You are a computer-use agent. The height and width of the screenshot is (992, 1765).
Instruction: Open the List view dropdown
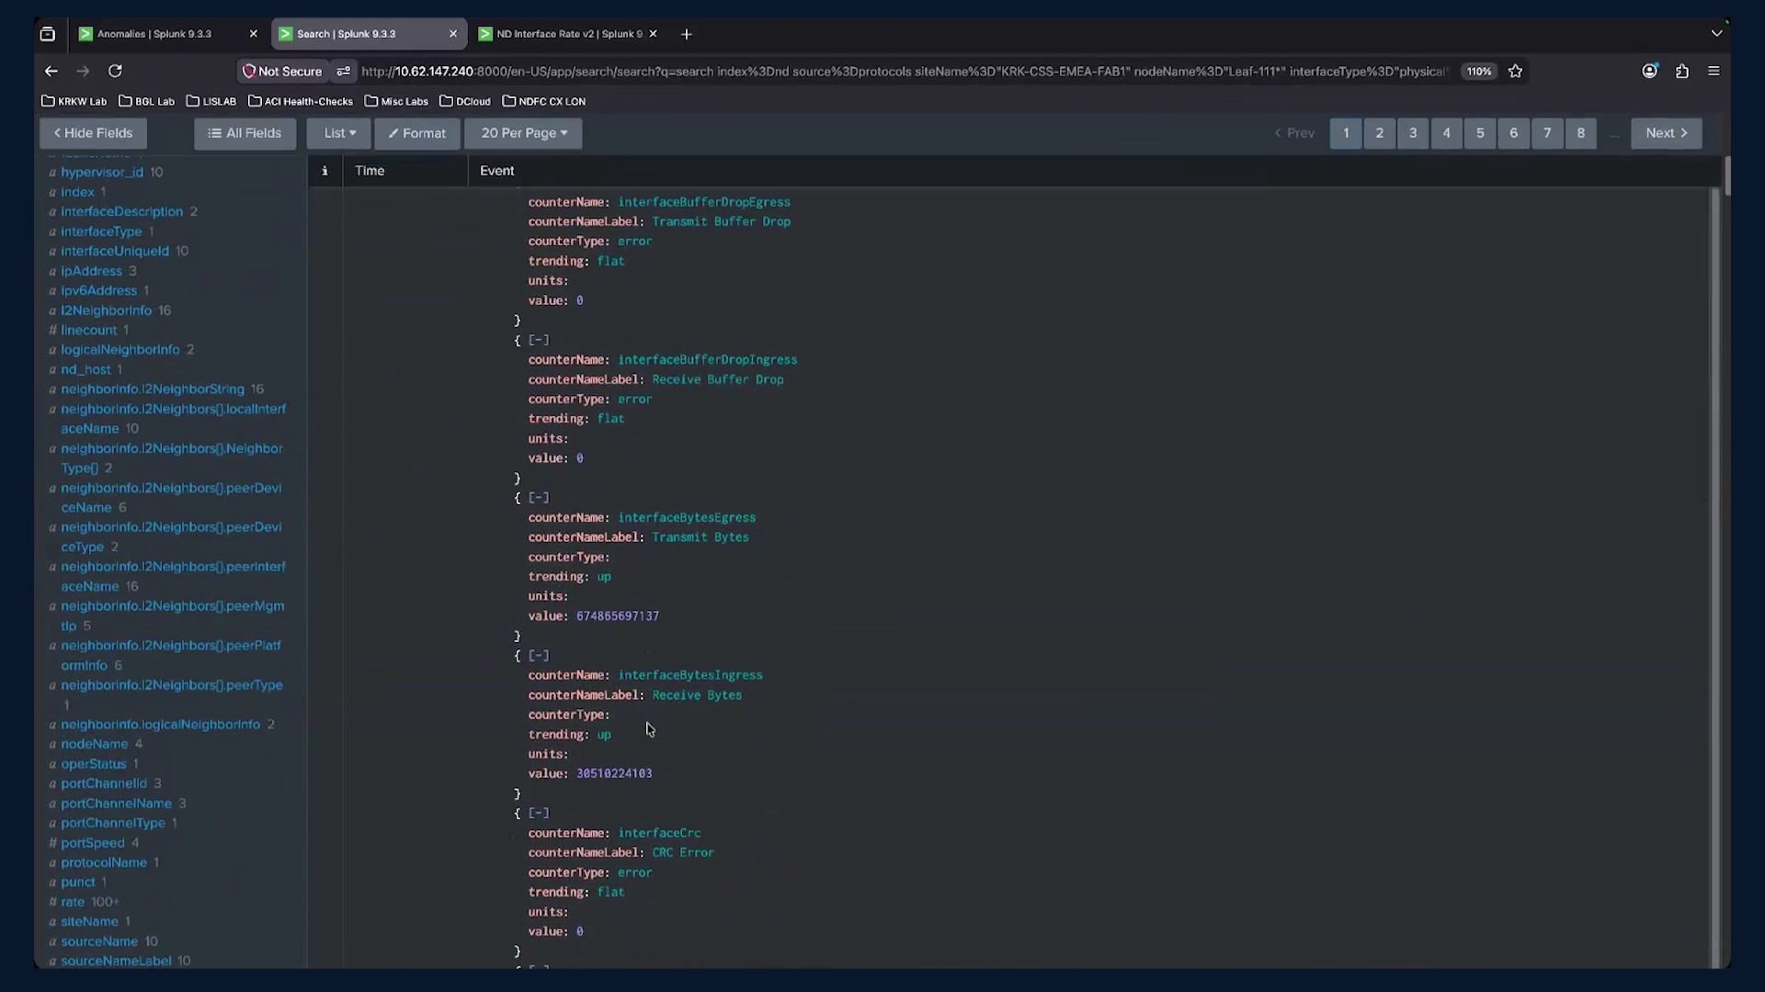point(339,133)
